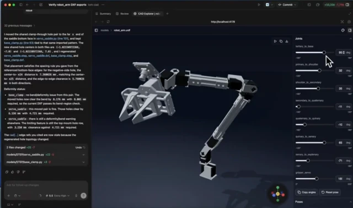Go back using title bar arrow
353x208 pixels.
coord(28,5)
